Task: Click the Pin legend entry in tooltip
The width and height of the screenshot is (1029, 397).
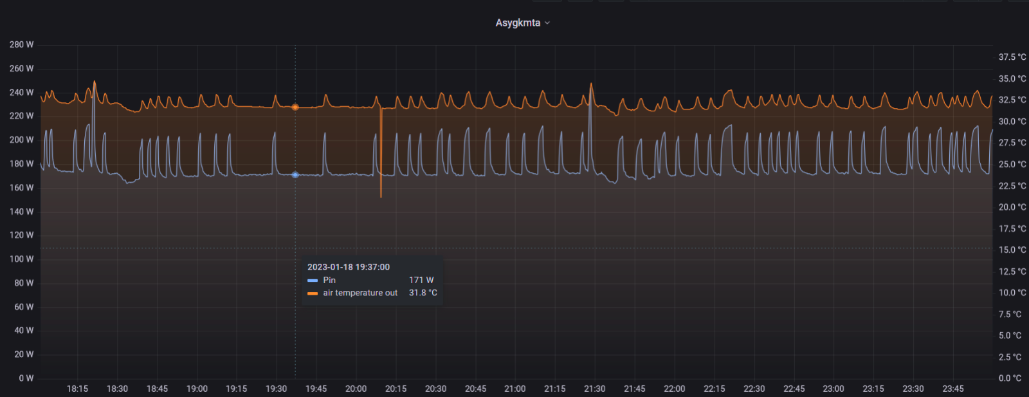Action: [x=329, y=280]
